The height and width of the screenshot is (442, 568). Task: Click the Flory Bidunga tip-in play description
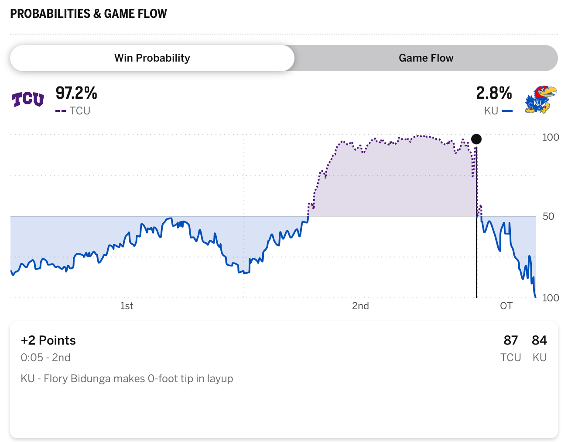point(127,378)
